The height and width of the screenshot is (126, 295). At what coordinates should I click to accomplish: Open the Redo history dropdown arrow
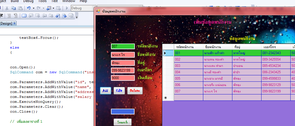pyautogui.click(x=43, y=8)
